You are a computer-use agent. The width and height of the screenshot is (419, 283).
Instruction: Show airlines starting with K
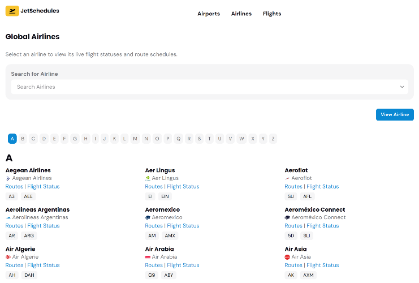(114, 139)
